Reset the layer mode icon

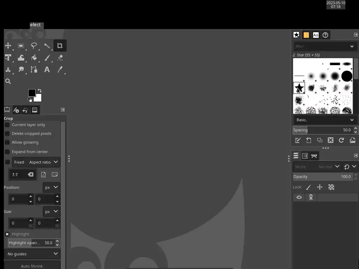[347, 167]
